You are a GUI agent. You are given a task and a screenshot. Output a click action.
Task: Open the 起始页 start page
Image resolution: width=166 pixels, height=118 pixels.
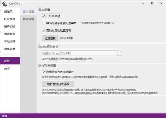[8, 12]
